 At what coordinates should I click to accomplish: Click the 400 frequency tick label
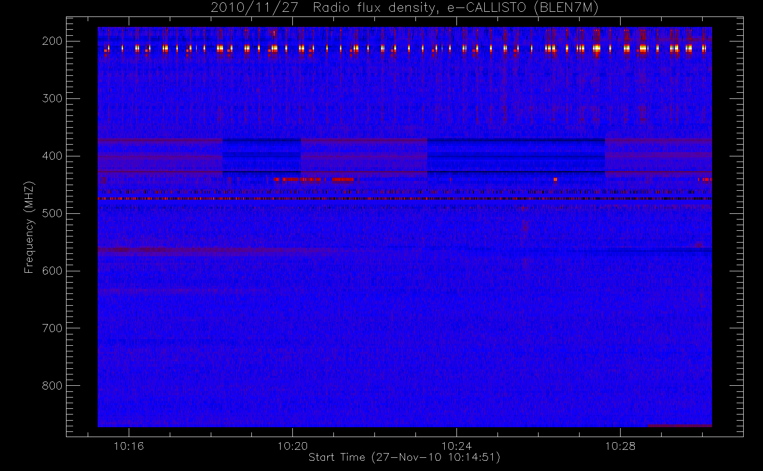click(52, 156)
